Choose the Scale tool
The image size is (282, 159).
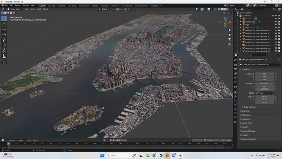click(x=4, y=40)
